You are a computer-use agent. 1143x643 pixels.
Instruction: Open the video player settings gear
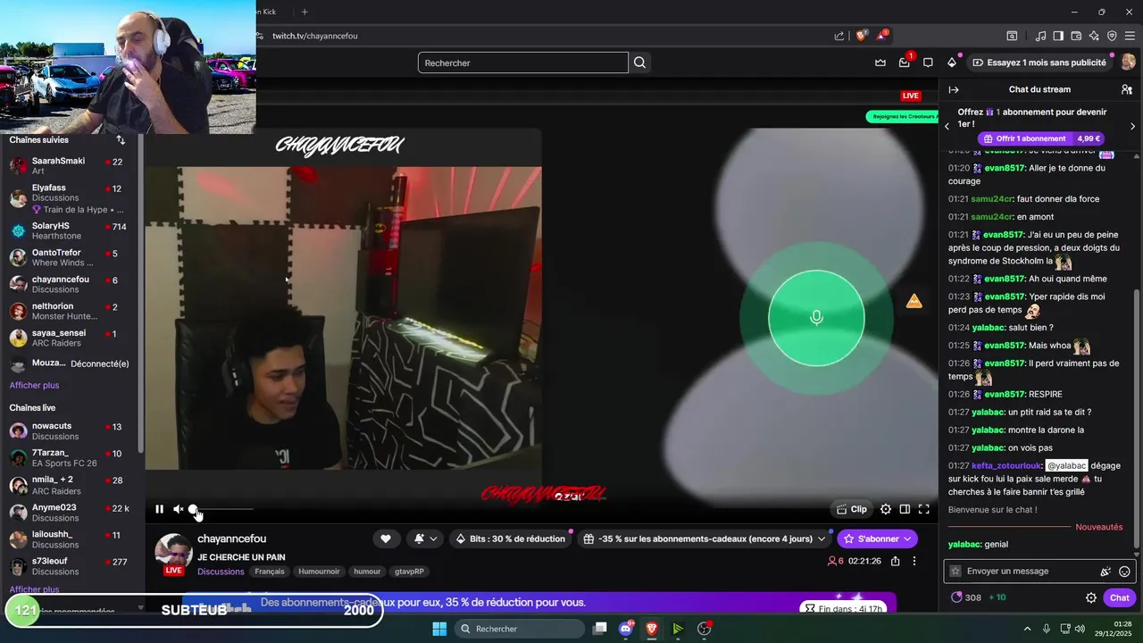[x=885, y=509]
